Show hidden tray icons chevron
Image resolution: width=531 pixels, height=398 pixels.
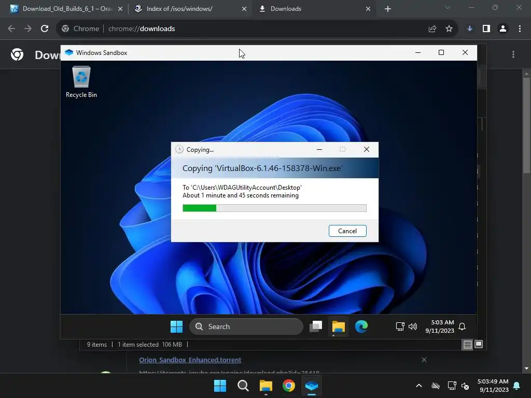coord(419,386)
